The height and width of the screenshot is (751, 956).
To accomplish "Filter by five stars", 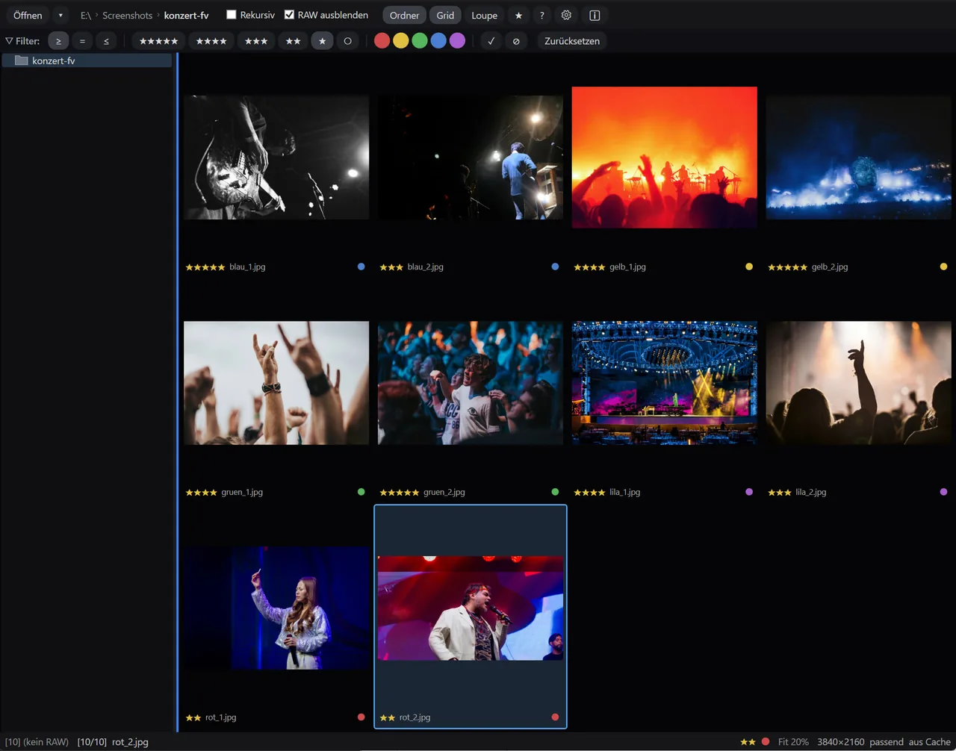I will pos(159,41).
